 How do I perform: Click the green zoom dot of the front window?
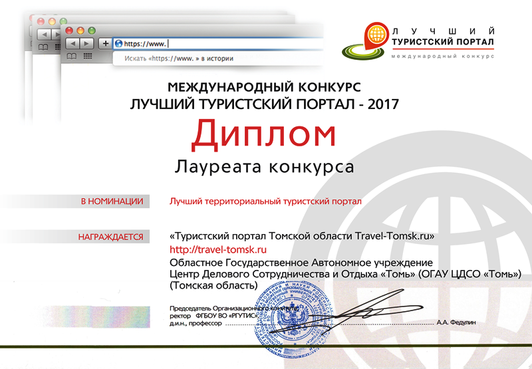[x=92, y=31]
